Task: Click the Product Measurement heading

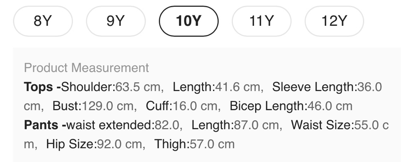Action: 87,68
